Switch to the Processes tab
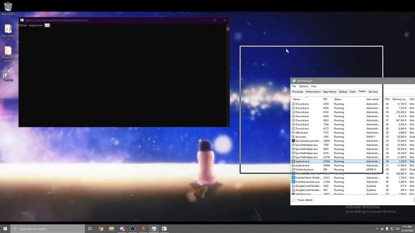The width and height of the screenshot is (415, 233). coord(298,92)
